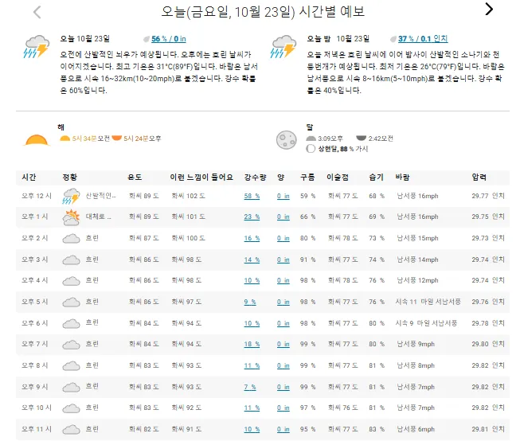This screenshot has height=441, width=524.
Task: Click the cloud icon in 오후 10시 row
Action: (x=71, y=408)
